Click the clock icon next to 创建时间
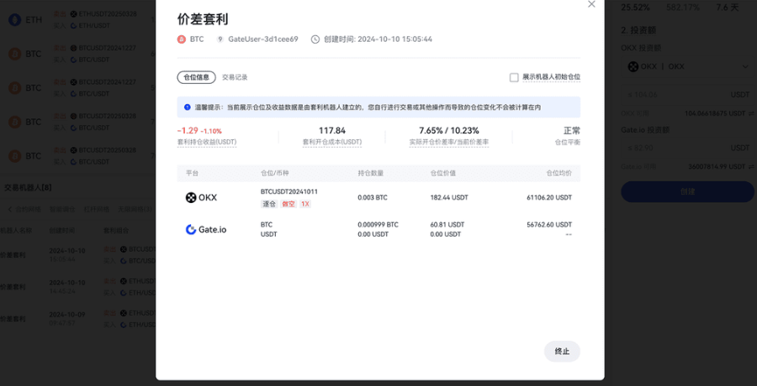Viewport: 757px width, 386px height. [315, 39]
